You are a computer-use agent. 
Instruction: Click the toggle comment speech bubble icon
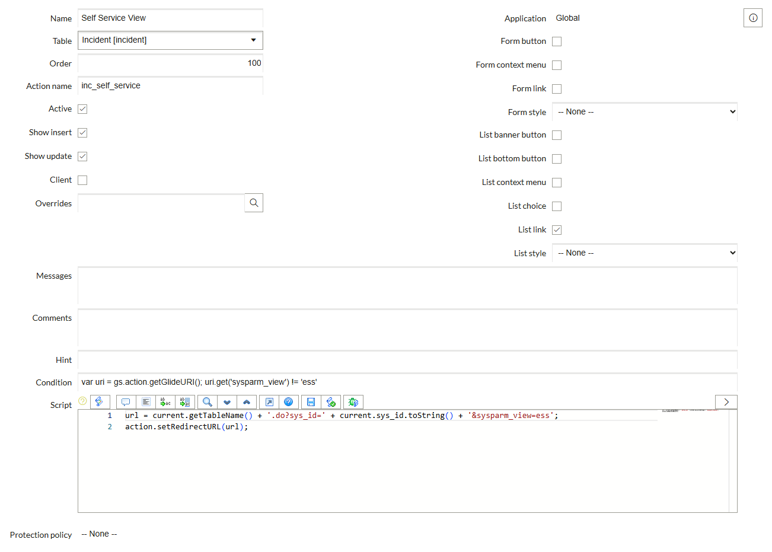coord(126,402)
